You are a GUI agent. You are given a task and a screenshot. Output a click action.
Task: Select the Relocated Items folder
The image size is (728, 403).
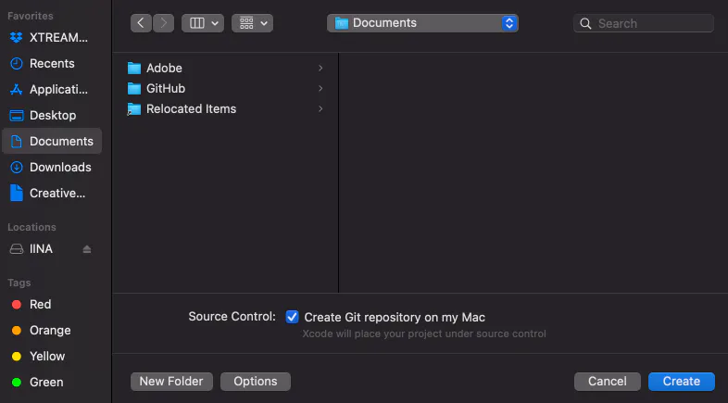tap(226, 108)
